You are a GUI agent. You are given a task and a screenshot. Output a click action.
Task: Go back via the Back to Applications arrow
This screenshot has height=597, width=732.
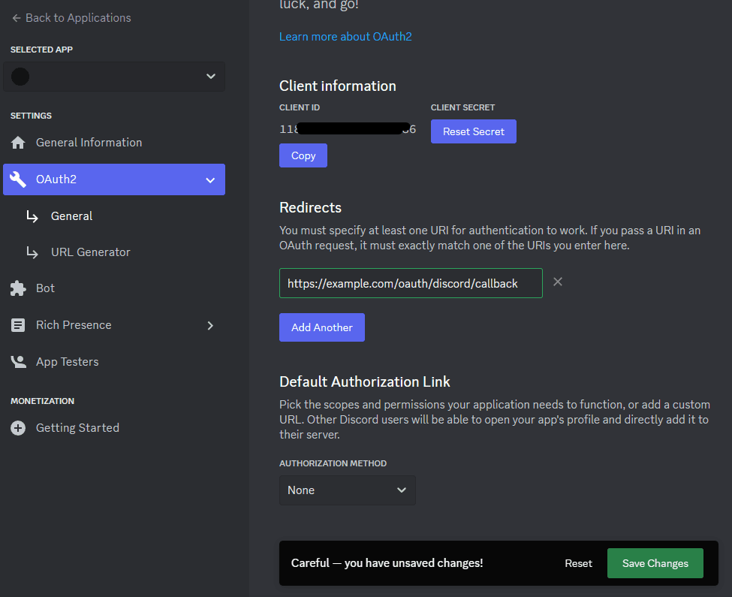coord(17,18)
